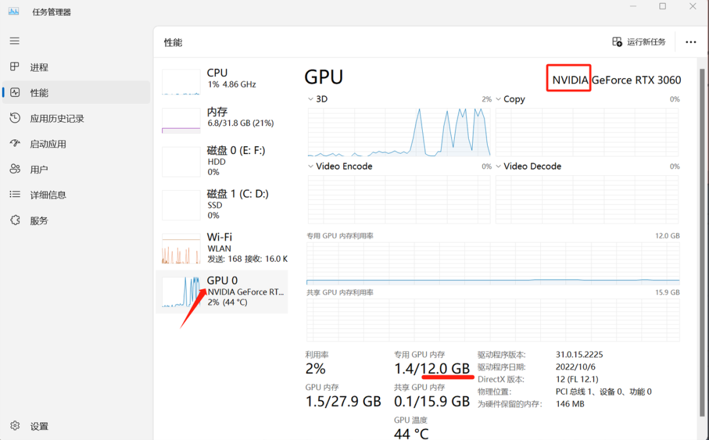Click the performance pane vertical scrollbar
709x440 pixels.
(x=702, y=243)
